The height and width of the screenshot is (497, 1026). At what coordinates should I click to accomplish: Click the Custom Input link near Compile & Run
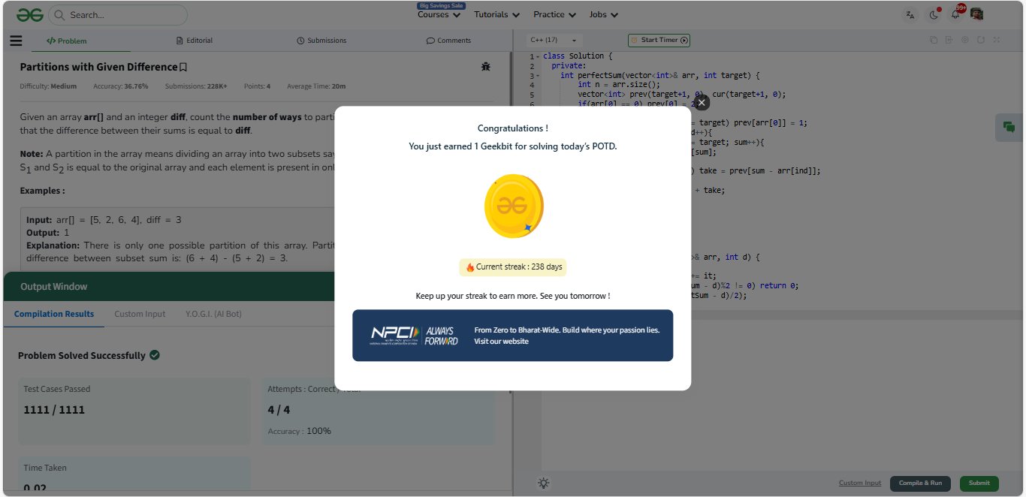(860, 483)
